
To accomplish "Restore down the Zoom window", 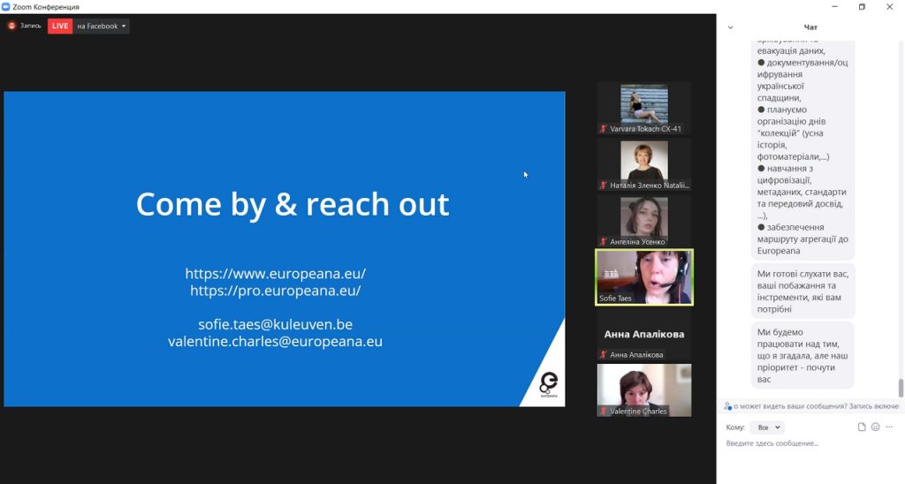I will pos(862,7).
